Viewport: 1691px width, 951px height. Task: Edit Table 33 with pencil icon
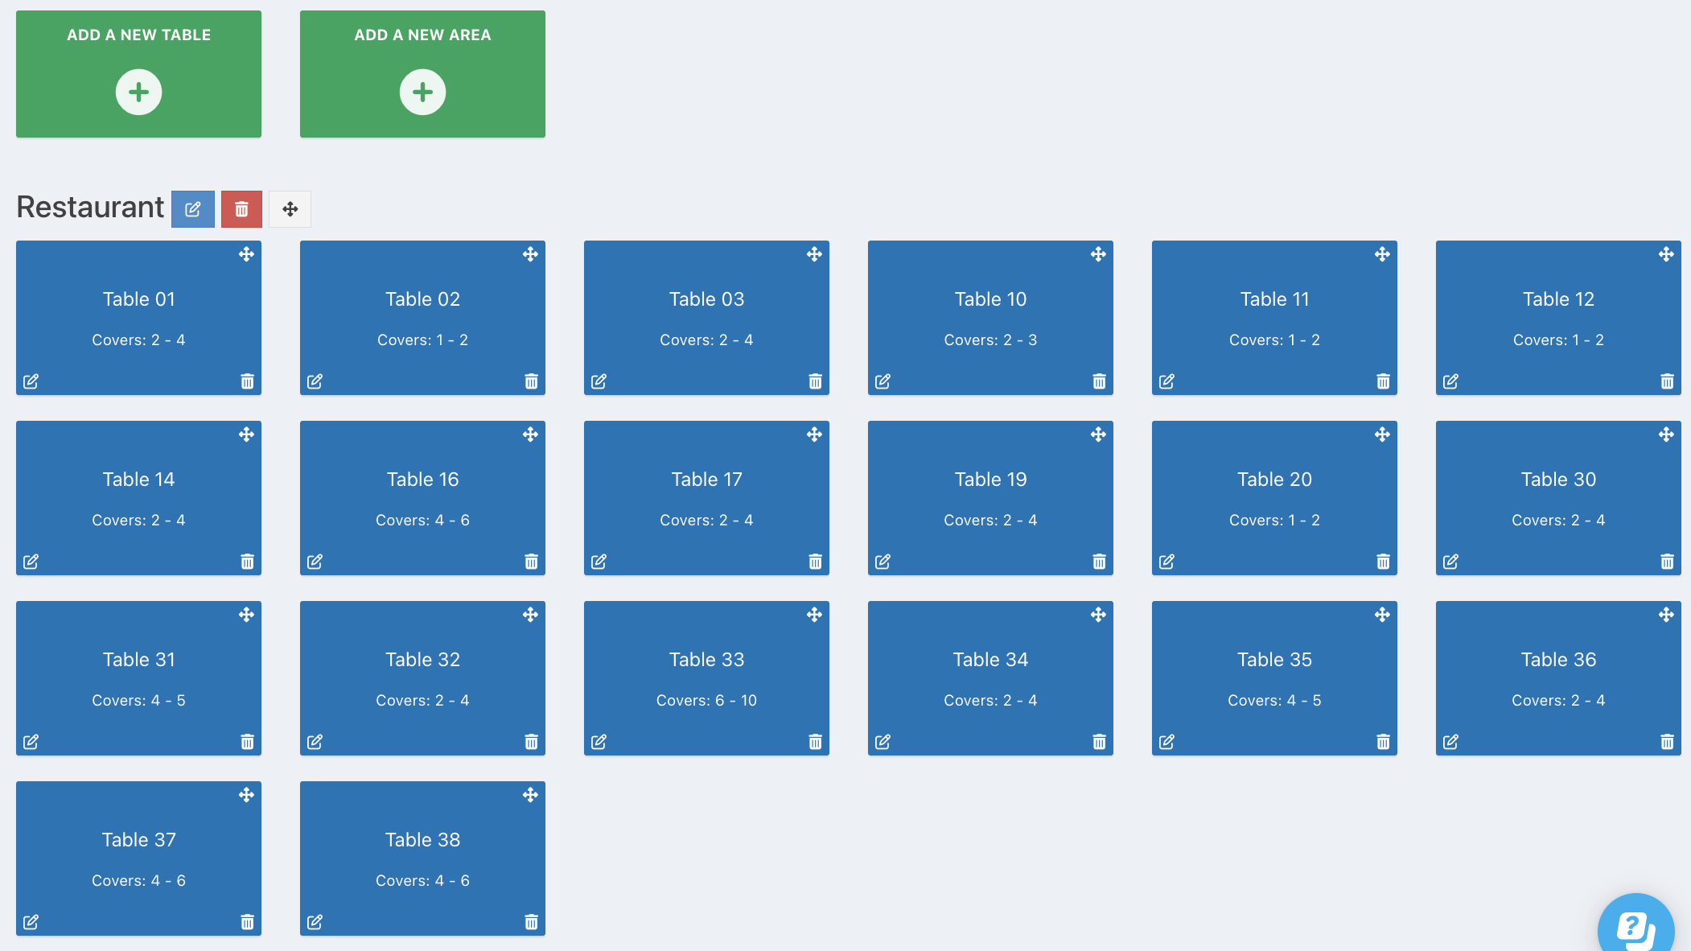click(x=599, y=742)
